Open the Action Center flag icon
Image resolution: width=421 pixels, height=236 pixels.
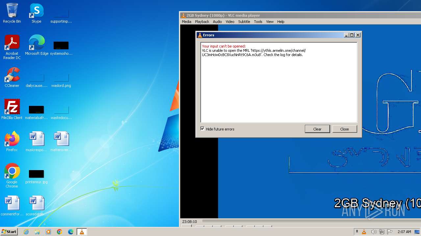[390, 232]
